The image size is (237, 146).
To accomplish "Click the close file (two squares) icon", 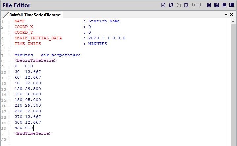I will (x=224, y=5).
